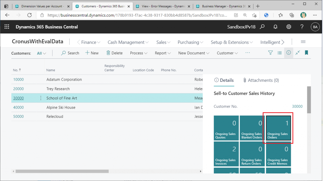Switch to the Attachments (0) tab
Viewport: 324px width, 181px height.
pos(261,80)
